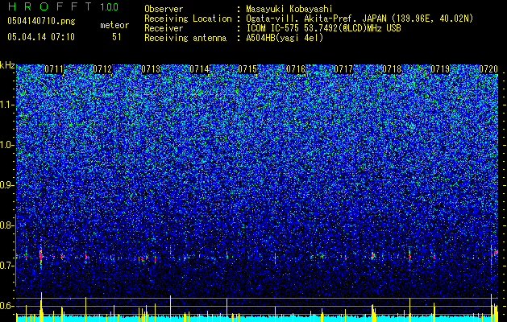Click the 0.8 kHz axis label
This screenshot has height=322, width=507.
coord(6,225)
